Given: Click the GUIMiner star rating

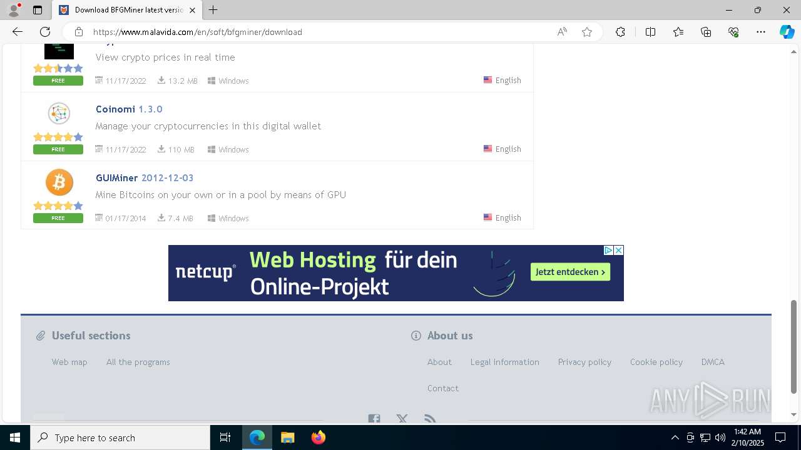Looking at the screenshot, I should (x=58, y=206).
